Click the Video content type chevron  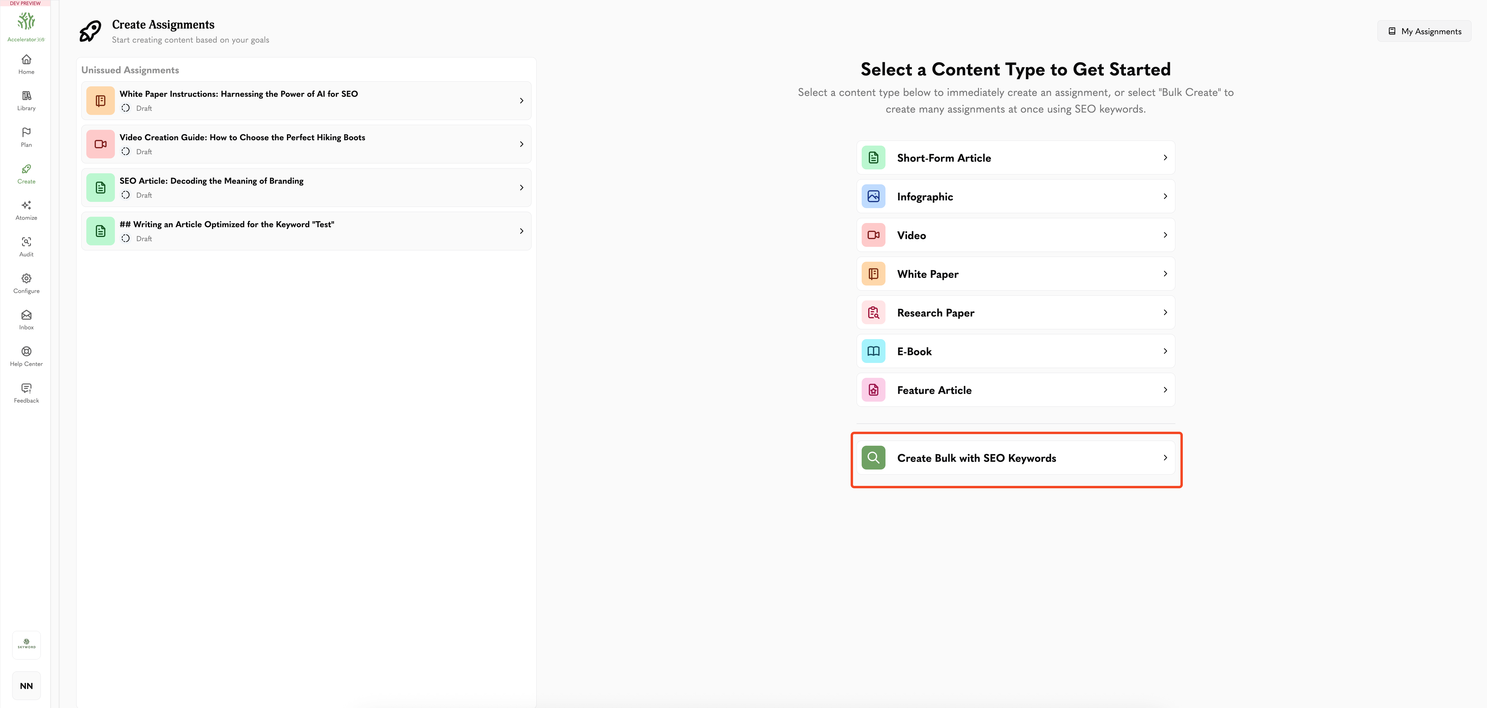click(1165, 235)
